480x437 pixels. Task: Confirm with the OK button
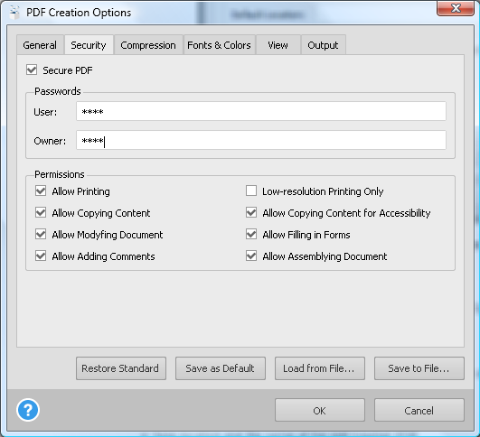click(320, 410)
